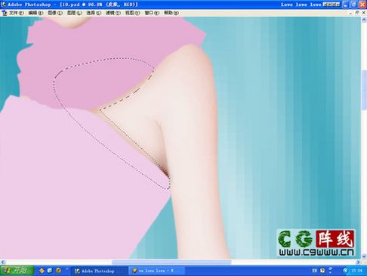Open the 帮助(H) help menu

[171, 13]
